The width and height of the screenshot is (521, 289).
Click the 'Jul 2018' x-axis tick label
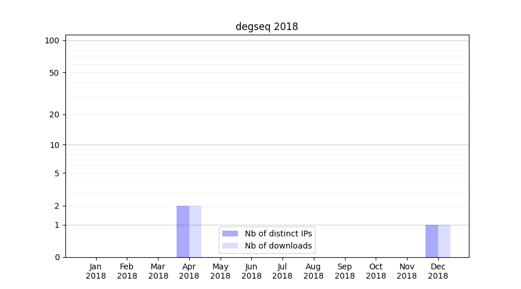point(282,271)
